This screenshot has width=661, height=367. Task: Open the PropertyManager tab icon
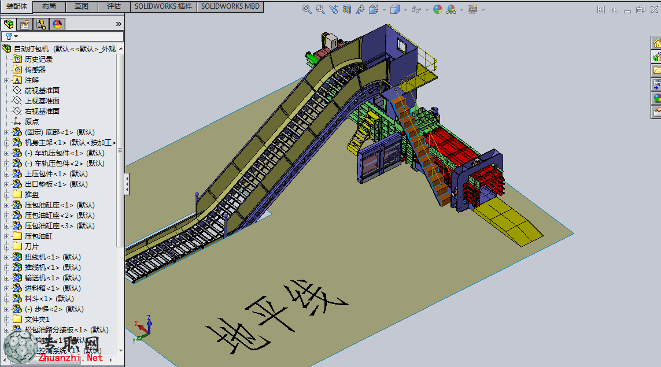coord(25,24)
